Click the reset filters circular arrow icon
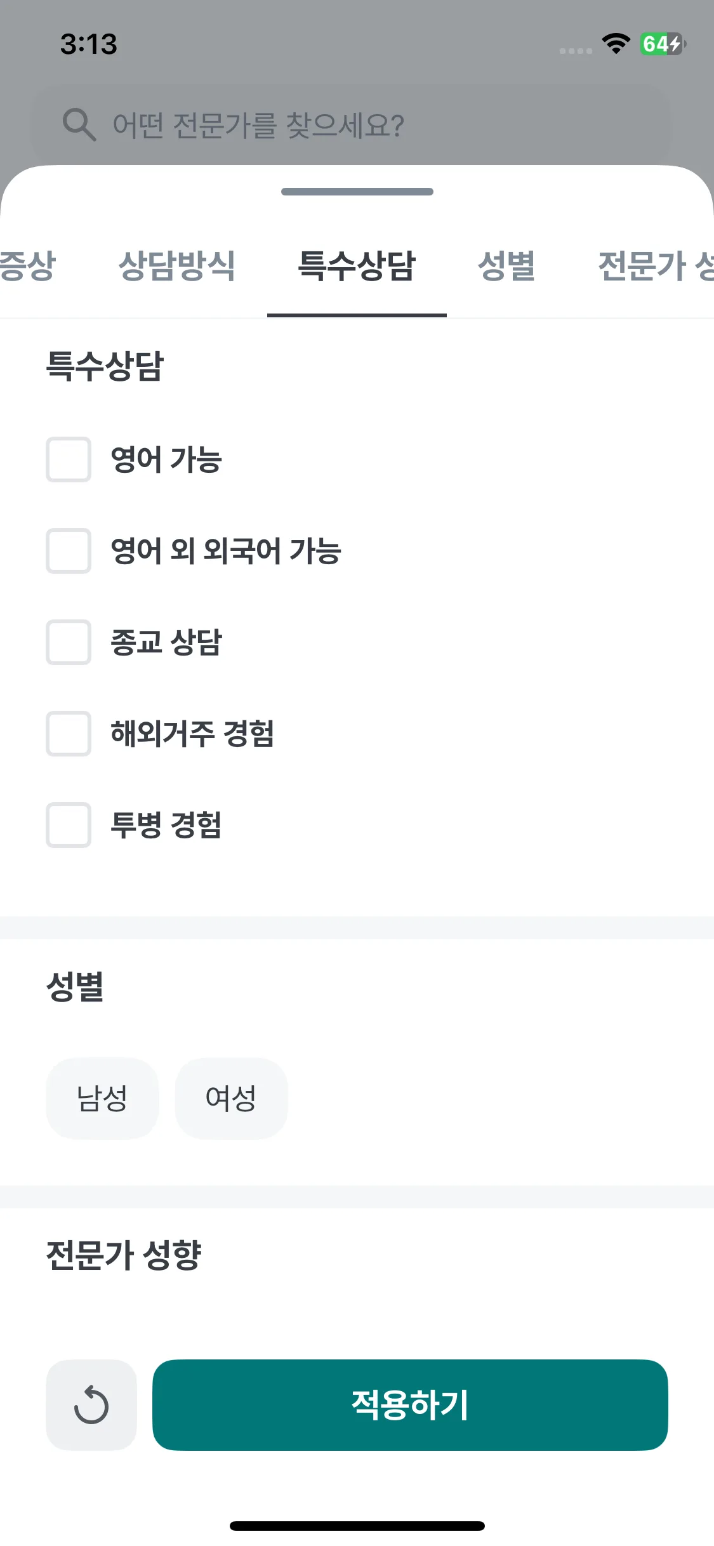 click(91, 1404)
